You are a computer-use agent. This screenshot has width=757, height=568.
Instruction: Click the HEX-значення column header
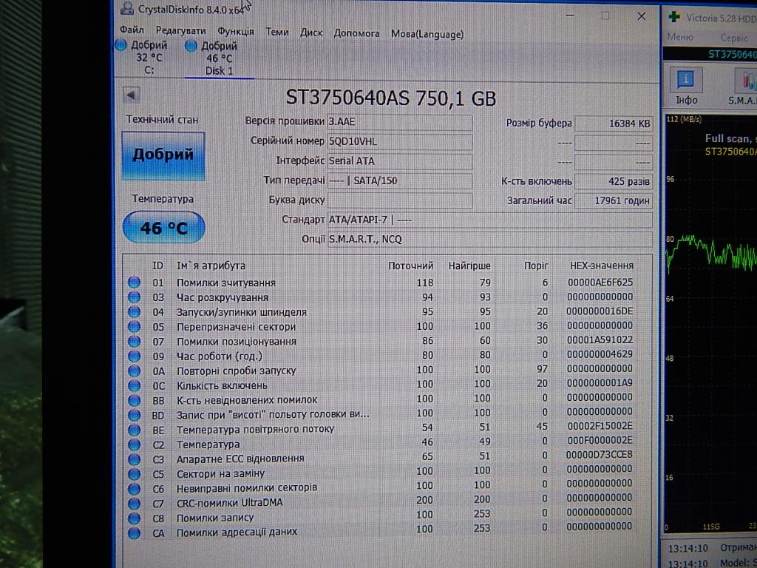[x=602, y=266]
